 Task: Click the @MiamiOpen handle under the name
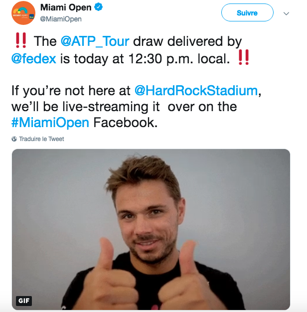tap(61, 19)
